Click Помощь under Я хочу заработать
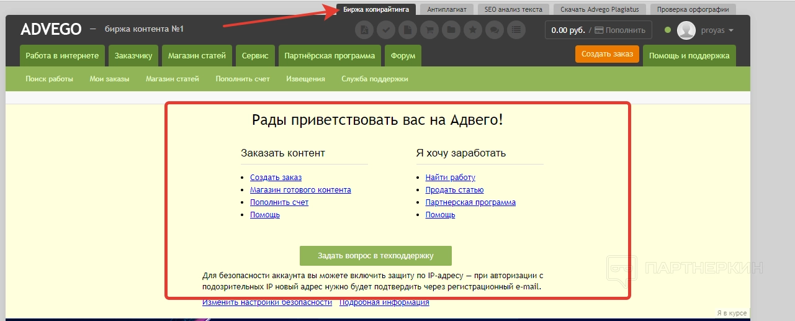The width and height of the screenshot is (795, 321). coord(441,215)
